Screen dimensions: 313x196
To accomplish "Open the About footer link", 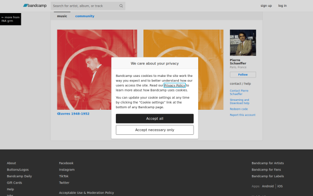I will (11, 163).
